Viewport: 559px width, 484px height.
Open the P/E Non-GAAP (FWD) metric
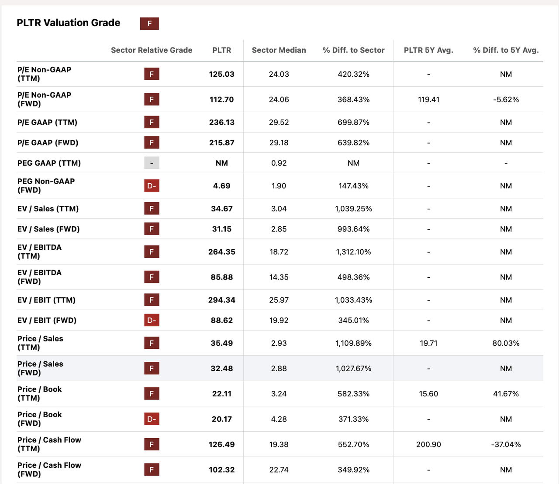[x=44, y=99]
